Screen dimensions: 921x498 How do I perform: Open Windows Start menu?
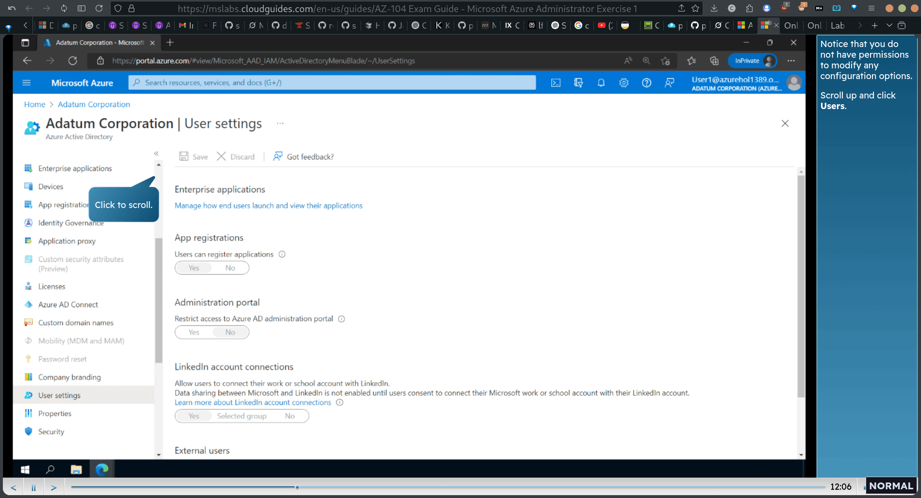(25, 469)
